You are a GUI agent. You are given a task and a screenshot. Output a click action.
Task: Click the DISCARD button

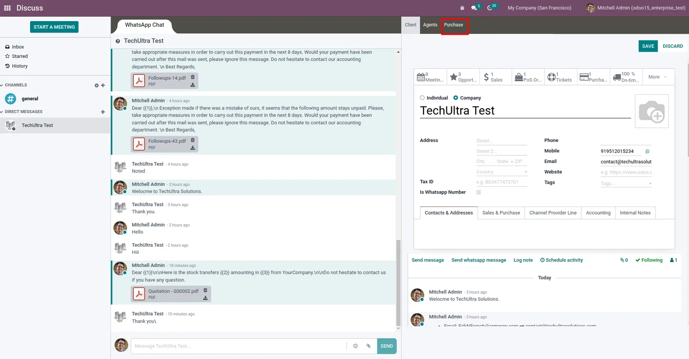[673, 46]
